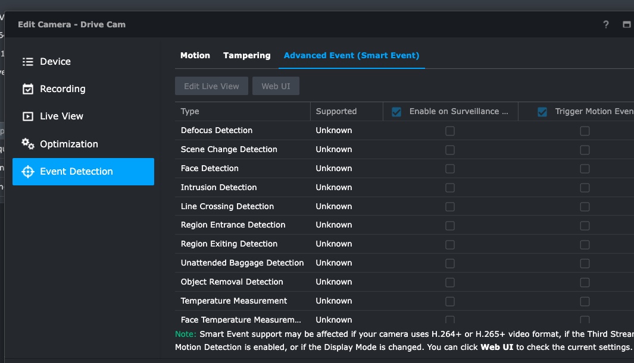Click the Optimization gears icon

[x=26, y=144]
